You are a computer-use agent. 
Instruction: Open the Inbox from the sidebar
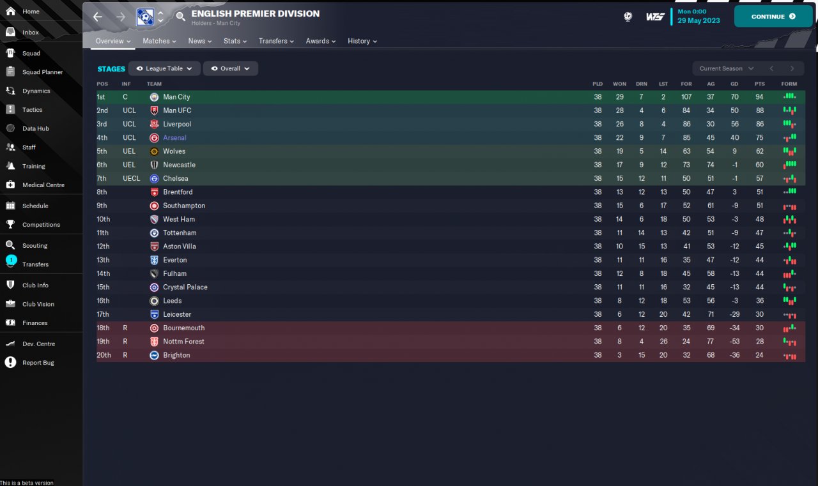coord(30,32)
